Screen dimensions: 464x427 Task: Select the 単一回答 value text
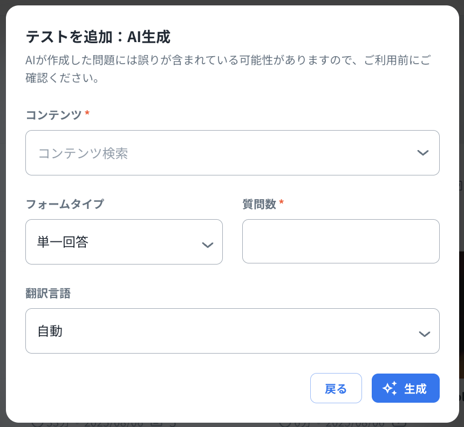tap(63, 242)
